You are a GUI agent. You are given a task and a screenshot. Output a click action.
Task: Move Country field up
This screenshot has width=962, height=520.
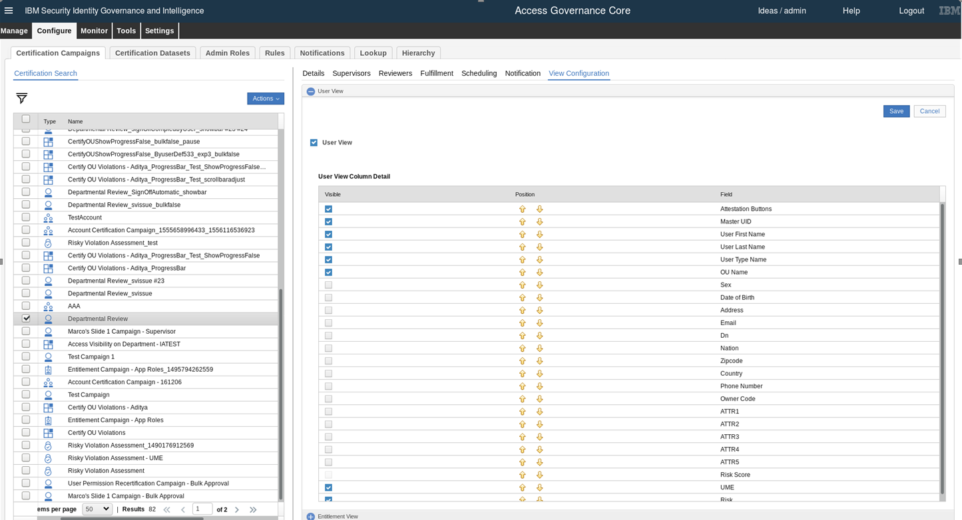pos(523,373)
